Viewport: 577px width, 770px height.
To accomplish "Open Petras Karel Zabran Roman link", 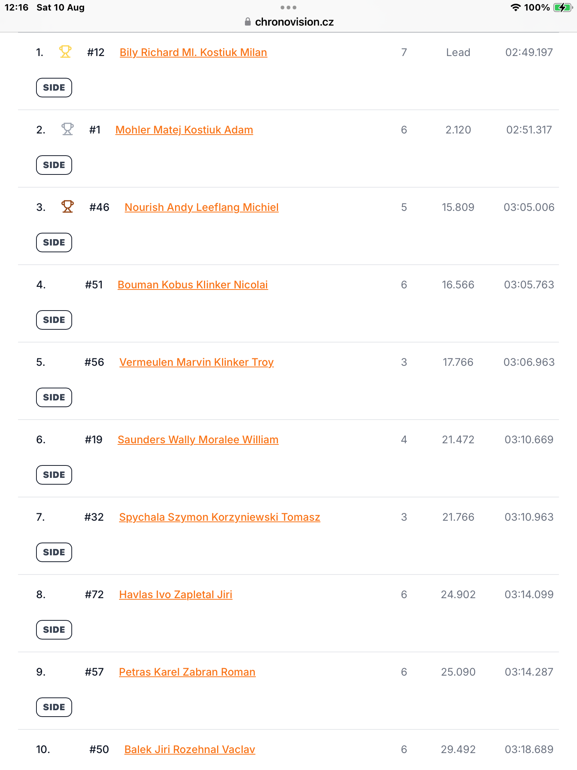I will tap(187, 672).
